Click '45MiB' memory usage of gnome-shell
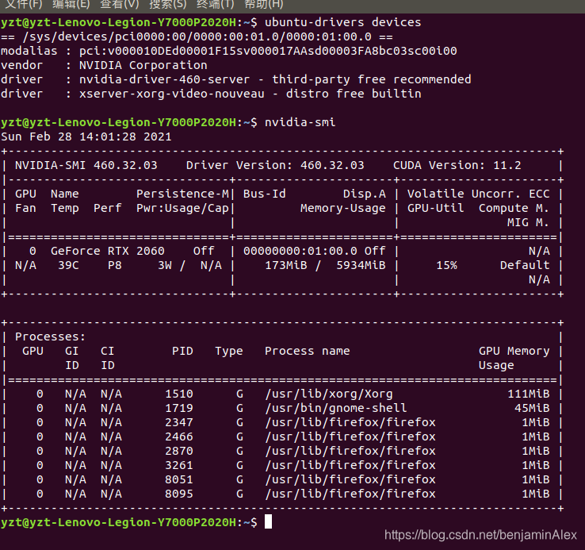This screenshot has height=550, width=585. point(532,408)
